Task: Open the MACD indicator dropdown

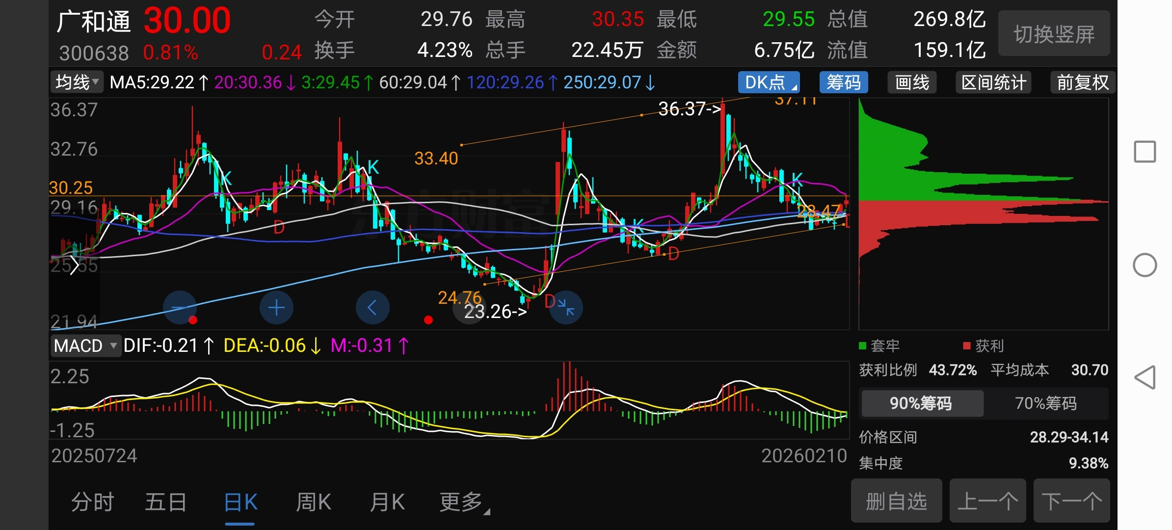Action: pyautogui.click(x=85, y=346)
